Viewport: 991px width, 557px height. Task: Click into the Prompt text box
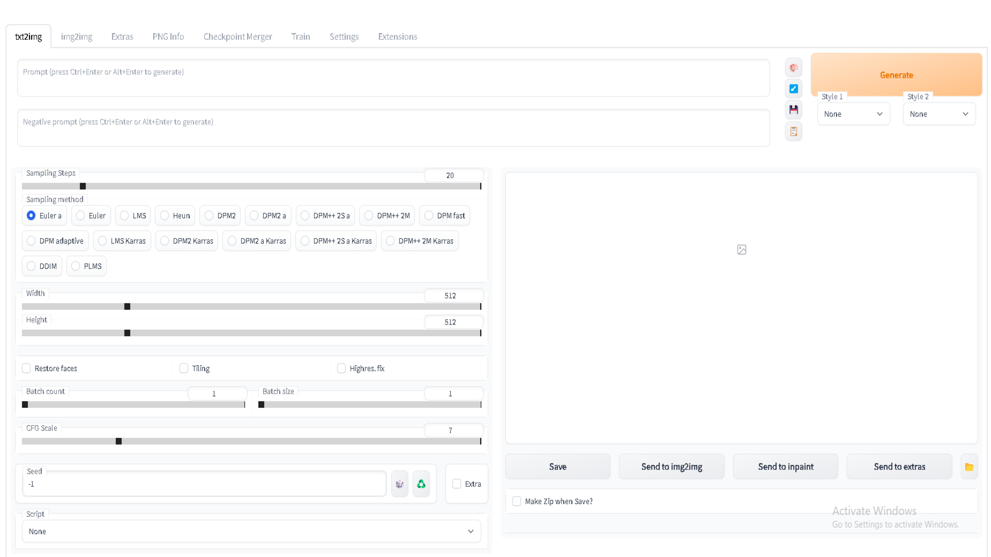point(393,78)
